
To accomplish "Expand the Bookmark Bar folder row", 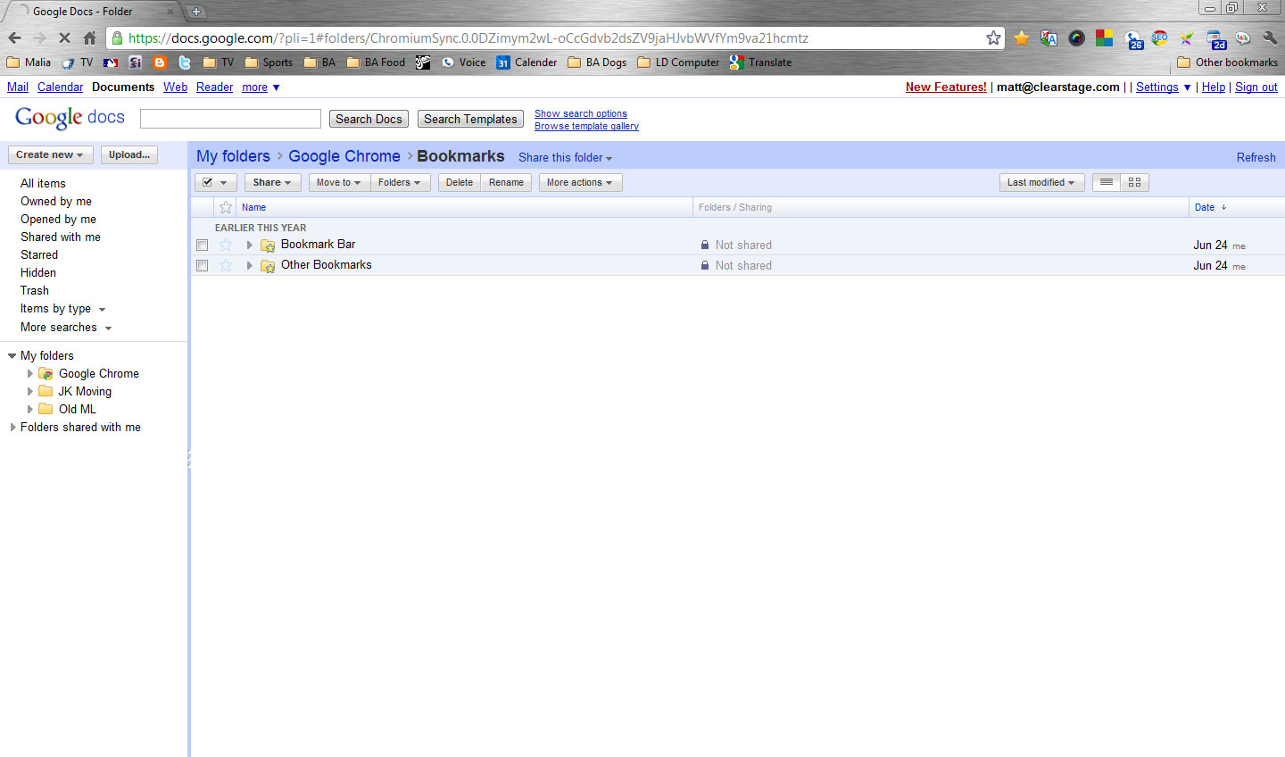I will pos(249,245).
